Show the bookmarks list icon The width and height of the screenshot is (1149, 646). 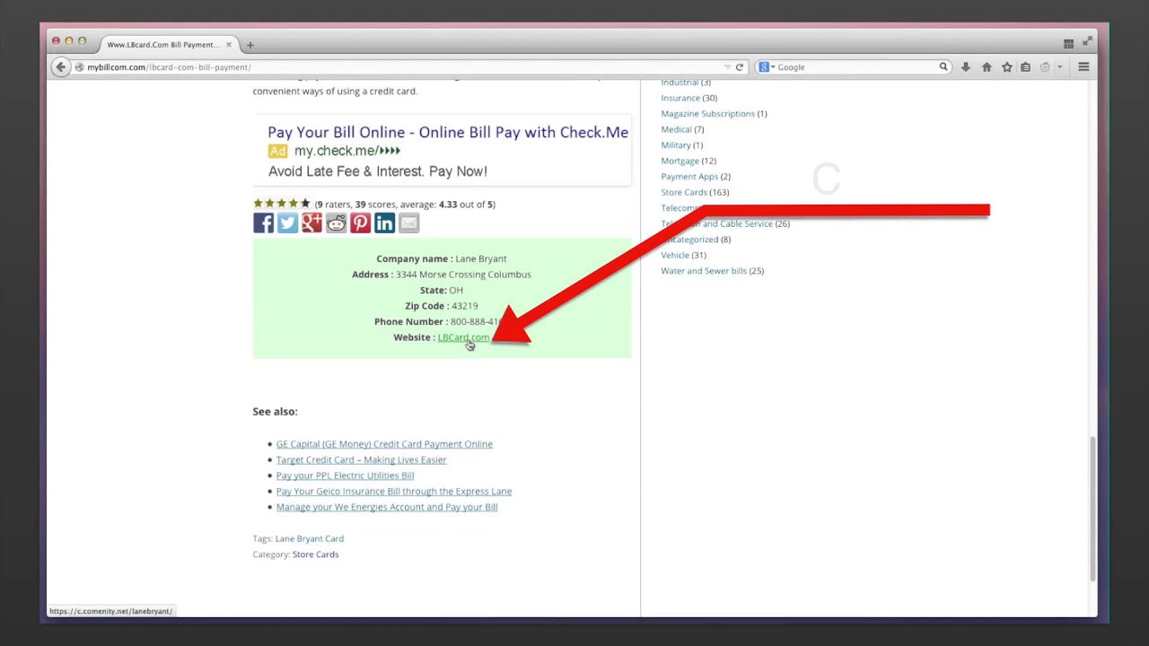(x=1025, y=67)
